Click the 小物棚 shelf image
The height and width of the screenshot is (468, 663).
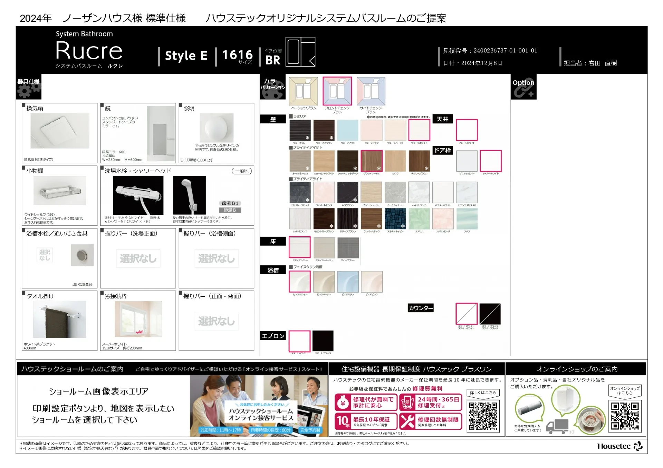tap(60, 191)
